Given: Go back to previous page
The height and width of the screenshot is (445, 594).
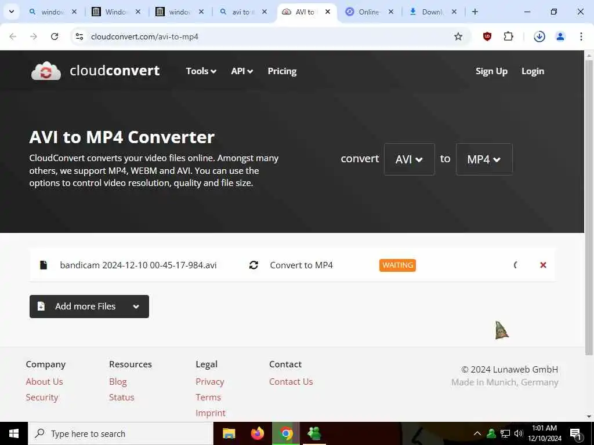Looking at the screenshot, I should click(13, 37).
